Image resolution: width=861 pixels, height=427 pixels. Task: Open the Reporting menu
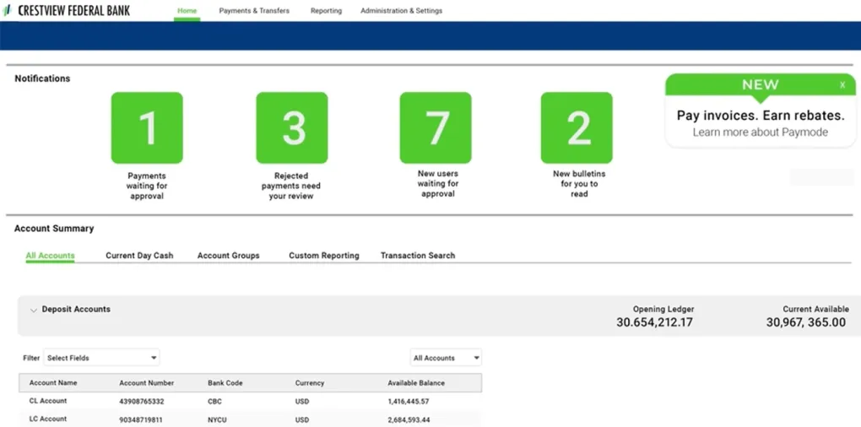[x=326, y=11]
